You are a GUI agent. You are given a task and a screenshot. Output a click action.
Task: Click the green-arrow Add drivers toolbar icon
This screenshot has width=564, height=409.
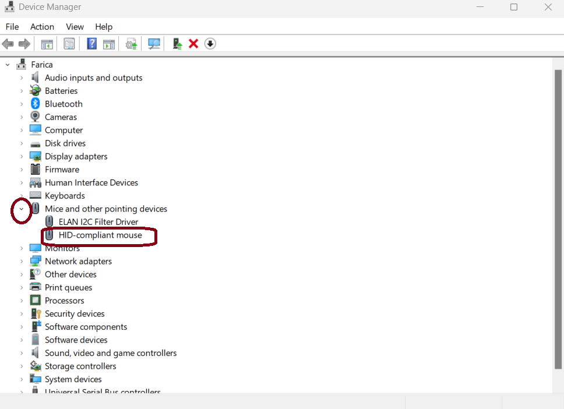tap(177, 44)
